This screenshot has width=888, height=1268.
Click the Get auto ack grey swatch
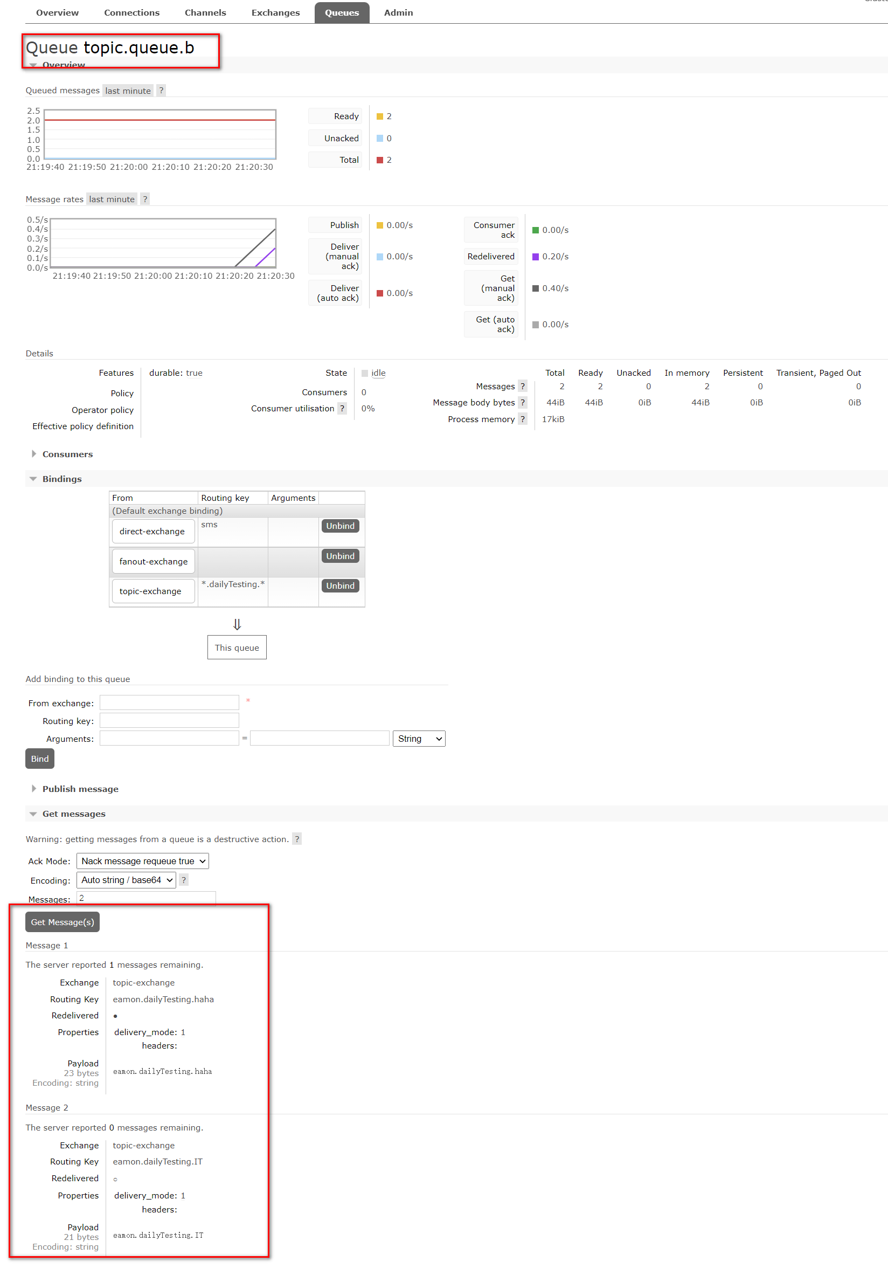click(x=536, y=325)
